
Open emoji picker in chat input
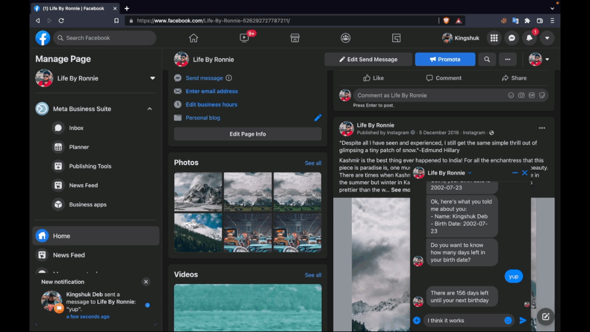pyautogui.click(x=508, y=321)
